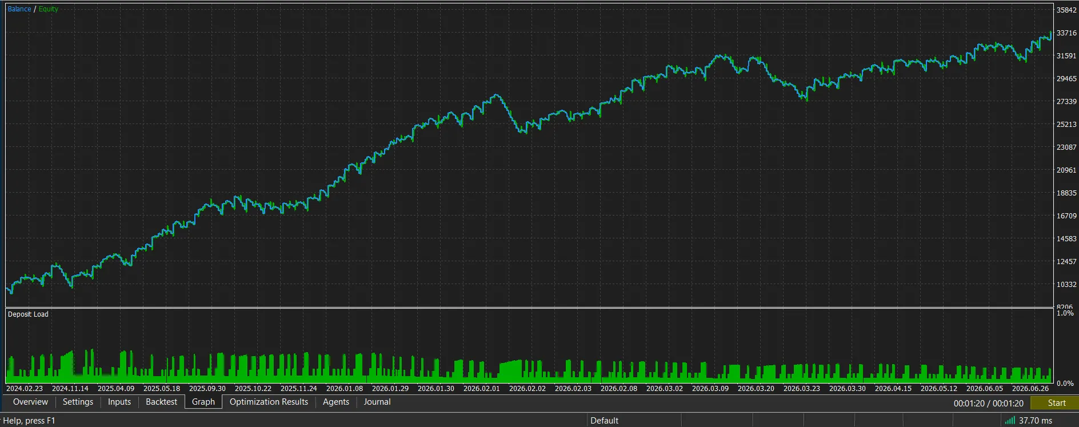The height and width of the screenshot is (427, 1079).
Task: Switch to the Agents tab
Action: point(336,402)
